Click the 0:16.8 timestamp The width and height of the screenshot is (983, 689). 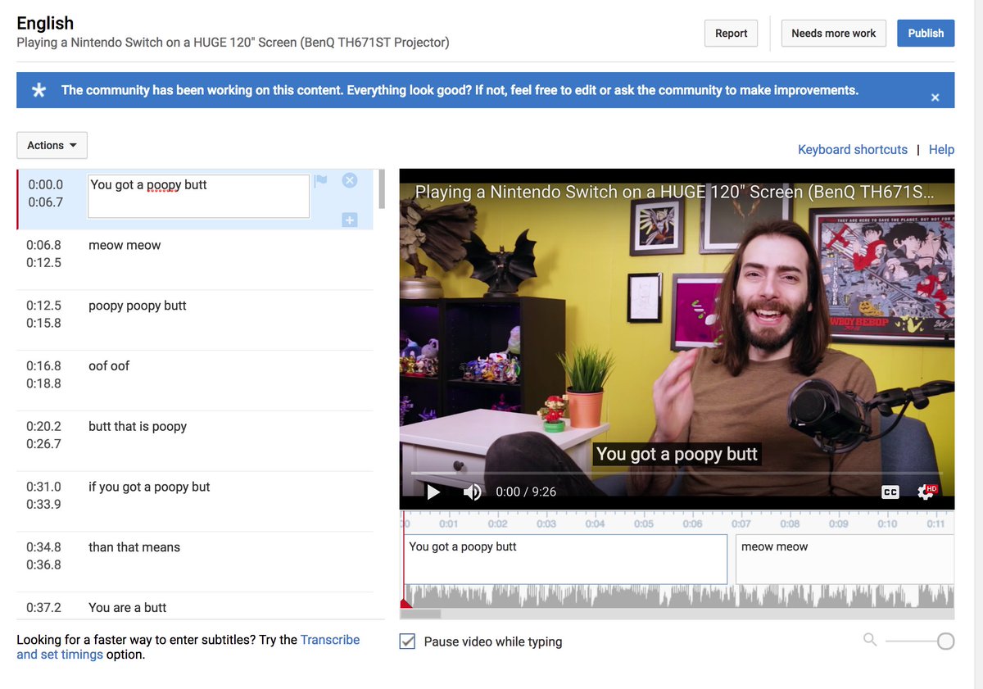coord(43,365)
